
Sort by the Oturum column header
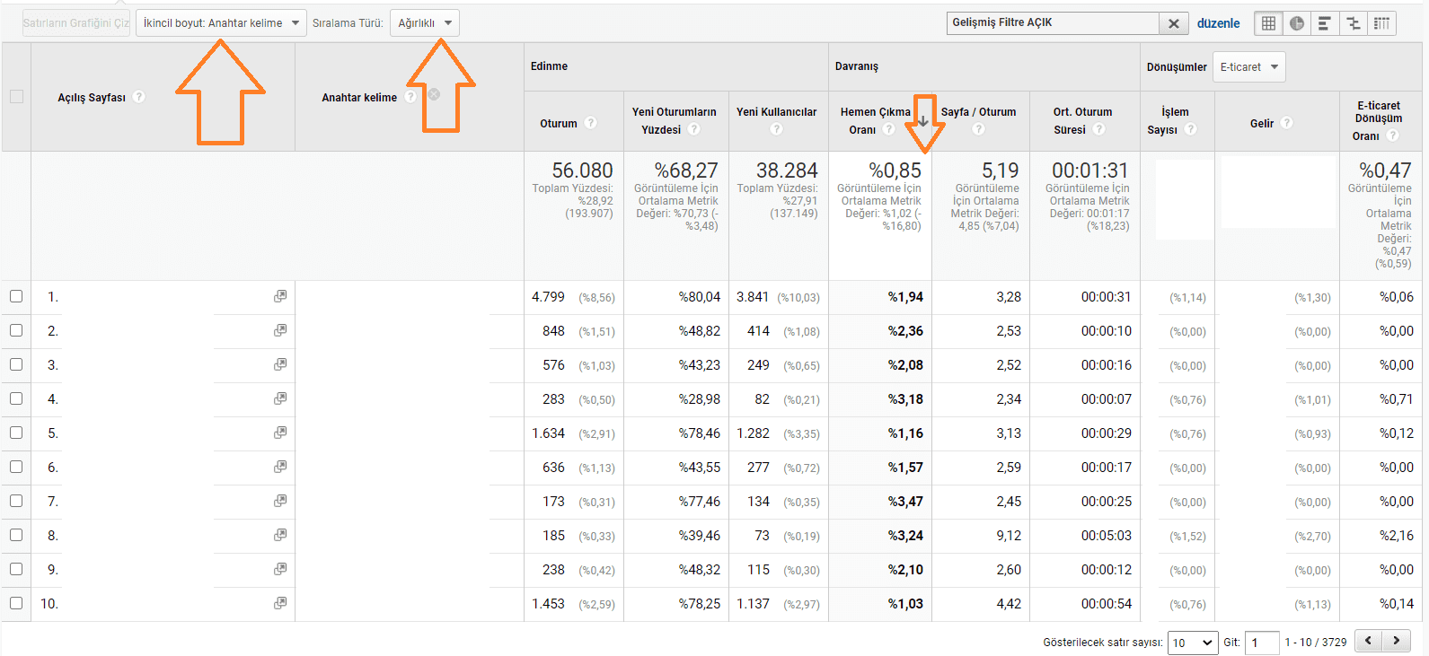[558, 124]
